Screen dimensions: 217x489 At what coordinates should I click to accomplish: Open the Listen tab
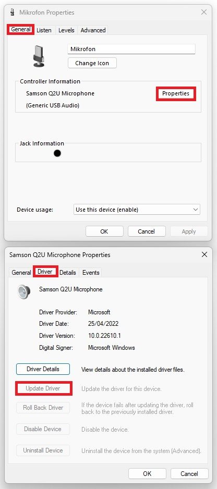[x=44, y=30]
